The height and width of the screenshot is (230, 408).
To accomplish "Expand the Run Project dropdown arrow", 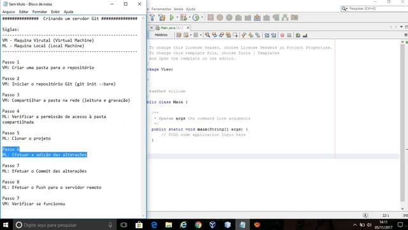I will (x=177, y=17).
